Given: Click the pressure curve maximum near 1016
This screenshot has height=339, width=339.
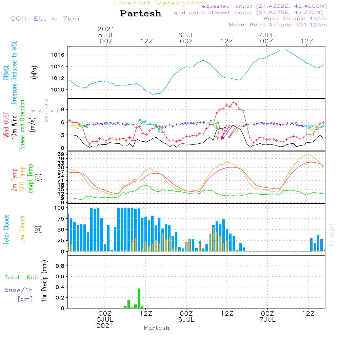Looking at the screenshot, I should pos(283,50).
